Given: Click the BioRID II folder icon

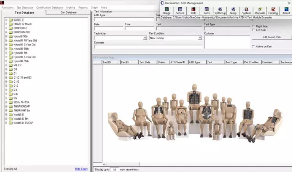Looking at the screenshot, I should pos(11,20).
